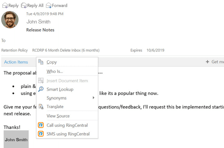The height and width of the screenshot is (148, 224).
Task: Click the Reply button label
Action: (13, 6)
